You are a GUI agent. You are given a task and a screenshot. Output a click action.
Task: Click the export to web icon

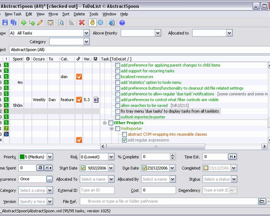pyautogui.click(x=112, y=23)
